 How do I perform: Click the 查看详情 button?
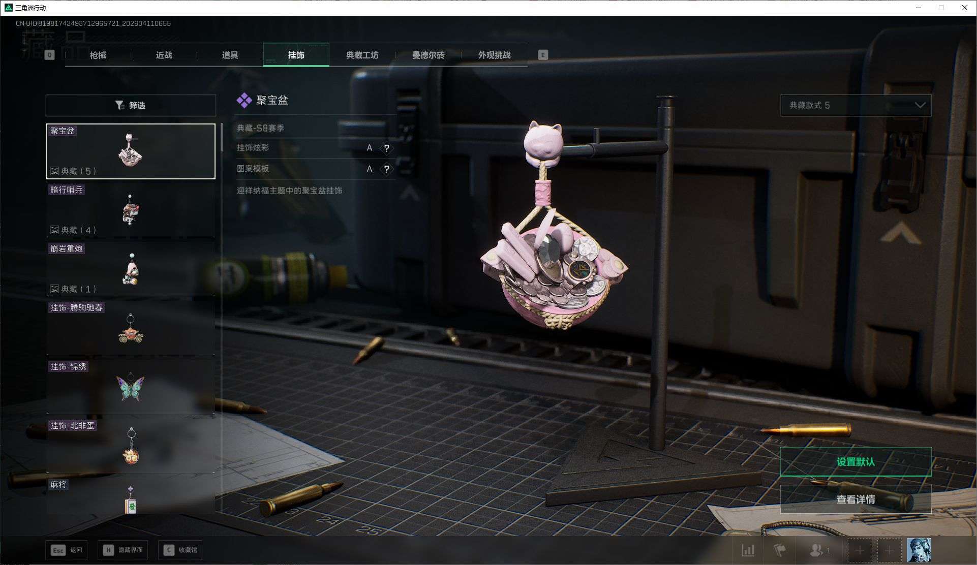[856, 499]
